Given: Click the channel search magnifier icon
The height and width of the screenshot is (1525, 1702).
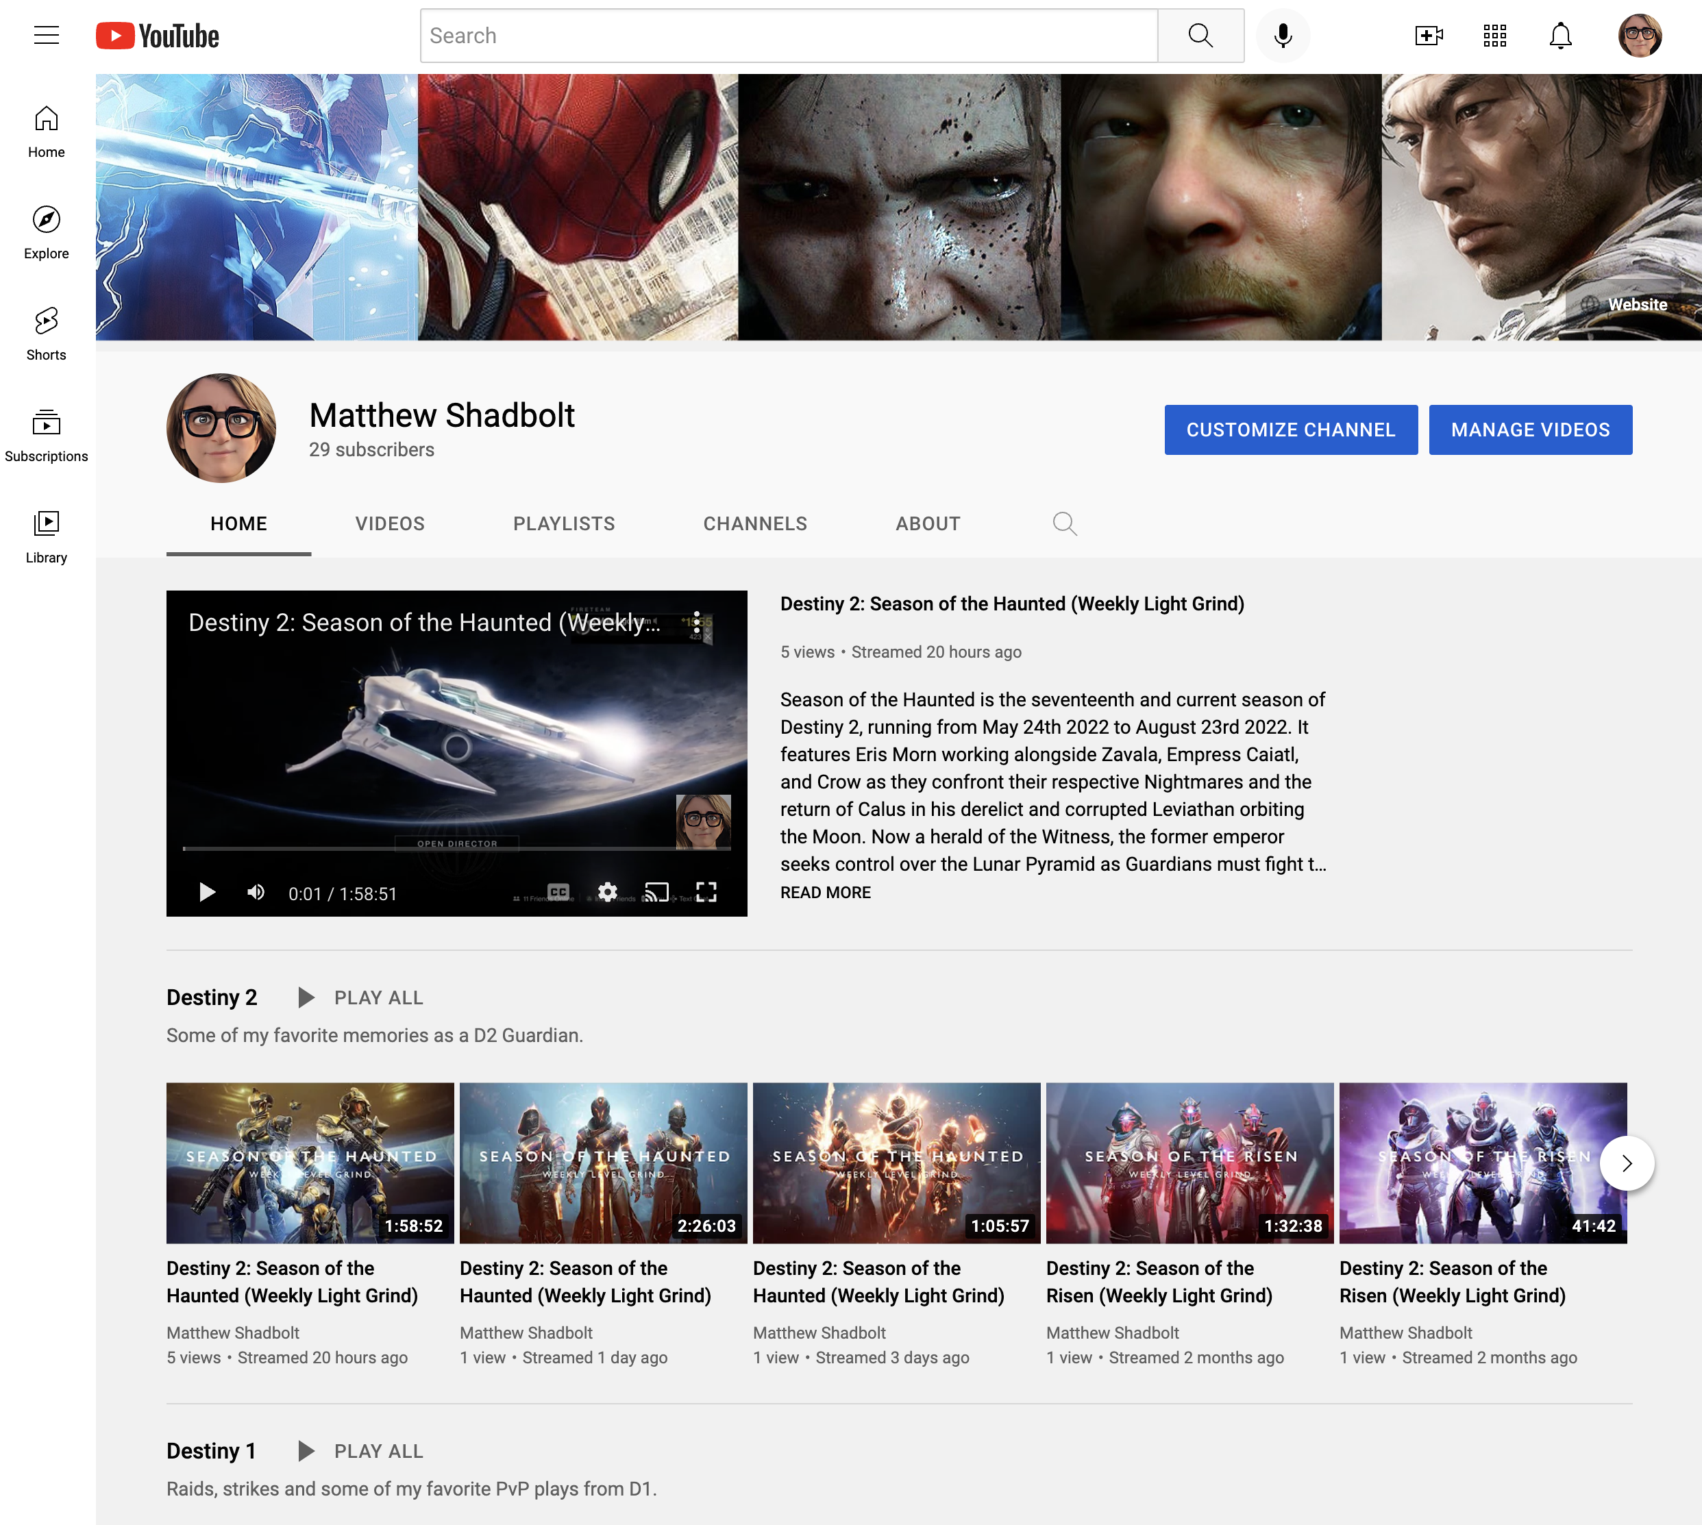Looking at the screenshot, I should click(x=1064, y=523).
